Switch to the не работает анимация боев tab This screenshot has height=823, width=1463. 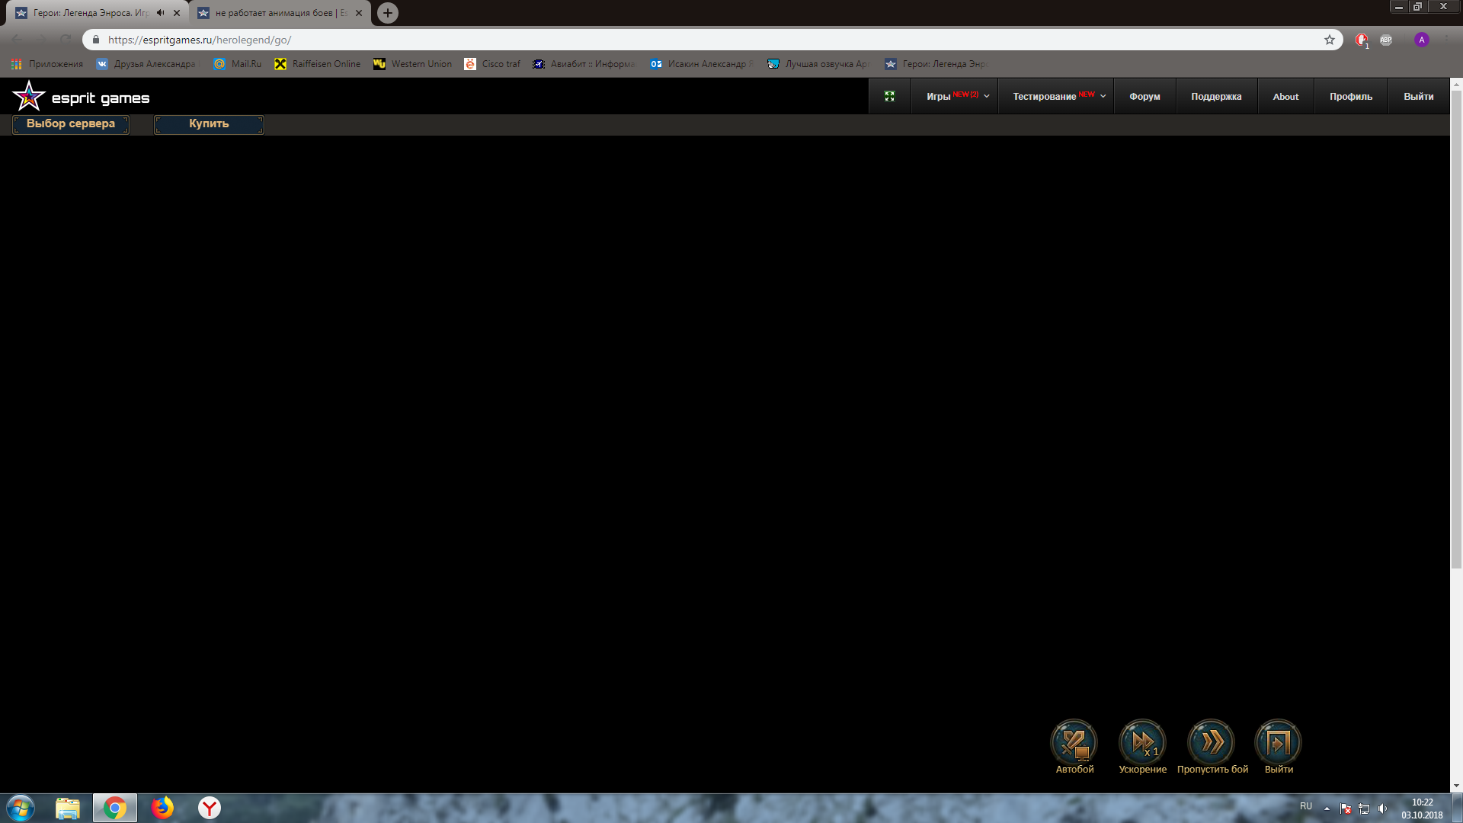tap(278, 13)
